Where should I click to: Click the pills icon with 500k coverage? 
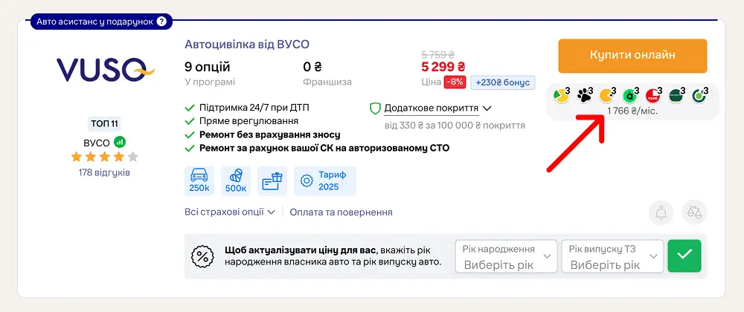pyautogui.click(x=236, y=181)
